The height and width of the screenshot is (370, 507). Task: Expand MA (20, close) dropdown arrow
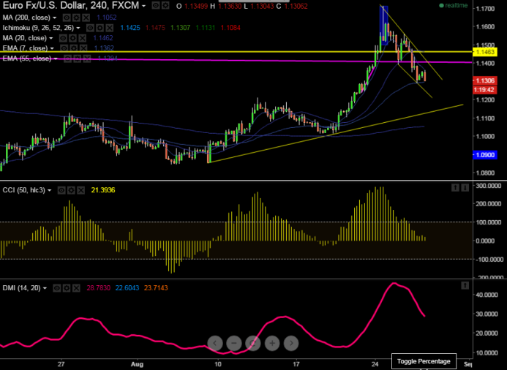coord(50,39)
